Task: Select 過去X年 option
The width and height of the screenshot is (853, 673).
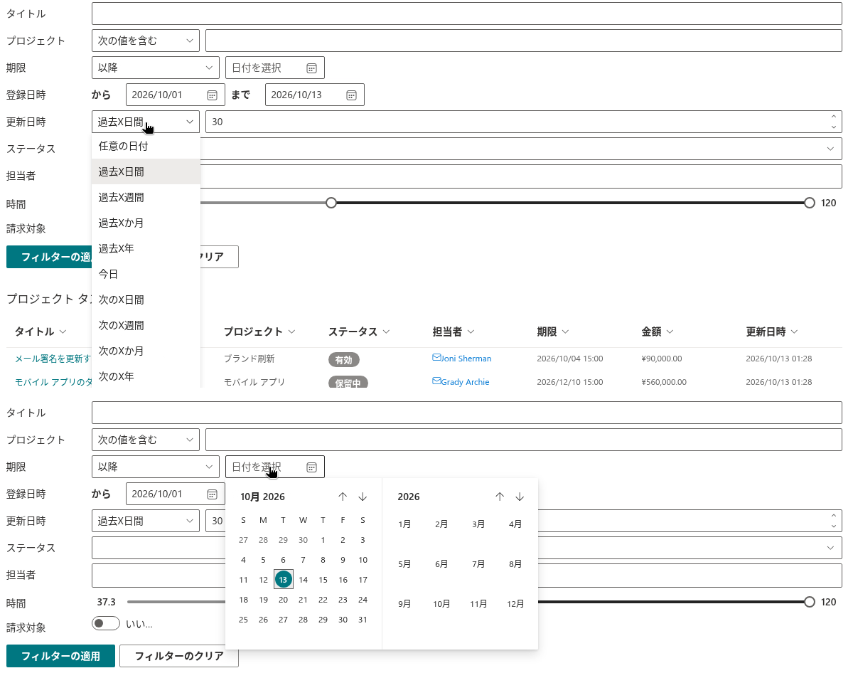Action: pyautogui.click(x=146, y=248)
